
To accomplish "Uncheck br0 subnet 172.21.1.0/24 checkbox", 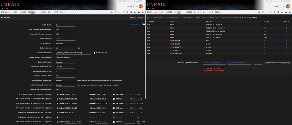I will tap(58, 94).
